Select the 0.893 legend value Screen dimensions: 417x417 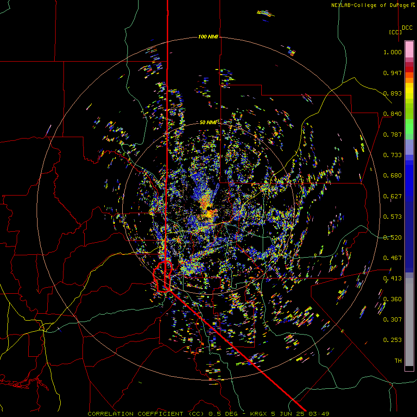pos(392,93)
